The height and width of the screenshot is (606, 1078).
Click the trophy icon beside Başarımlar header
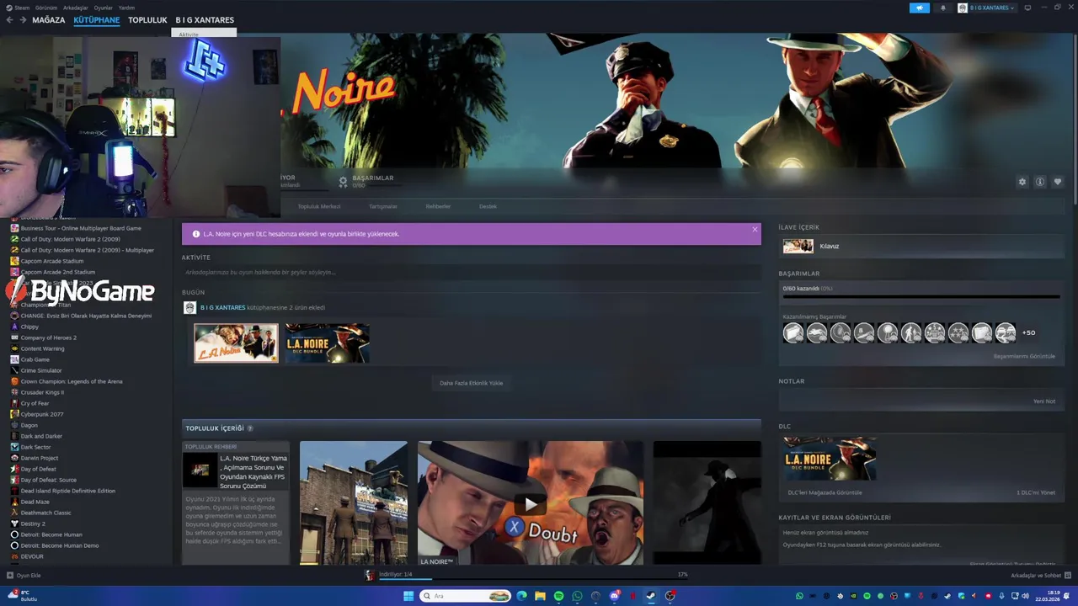click(x=343, y=181)
